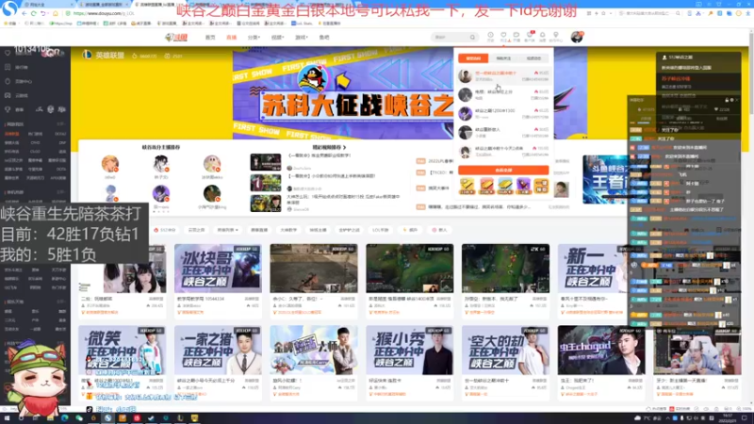Click the orange view-all button in follow popup

tap(503, 171)
